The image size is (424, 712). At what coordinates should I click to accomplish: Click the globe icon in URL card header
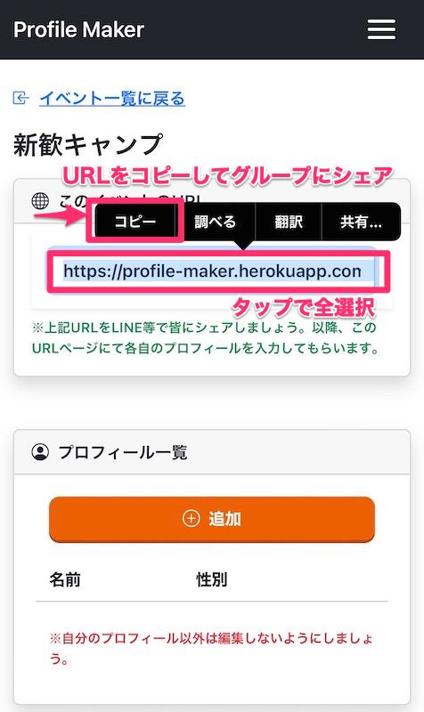40,200
